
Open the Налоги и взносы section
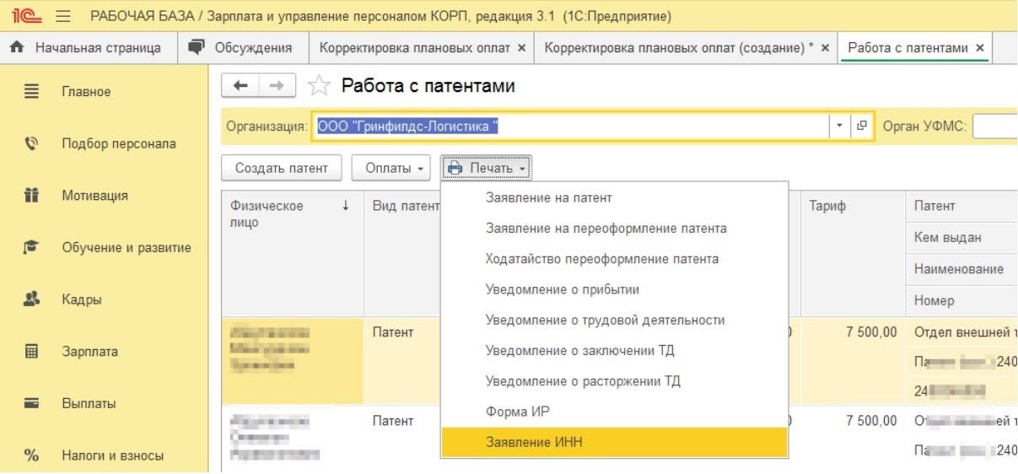(x=112, y=455)
